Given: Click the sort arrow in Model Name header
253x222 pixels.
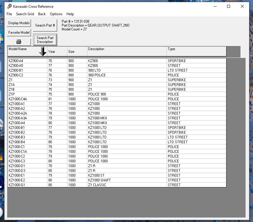Looking at the screenshot, I should 43,51.
